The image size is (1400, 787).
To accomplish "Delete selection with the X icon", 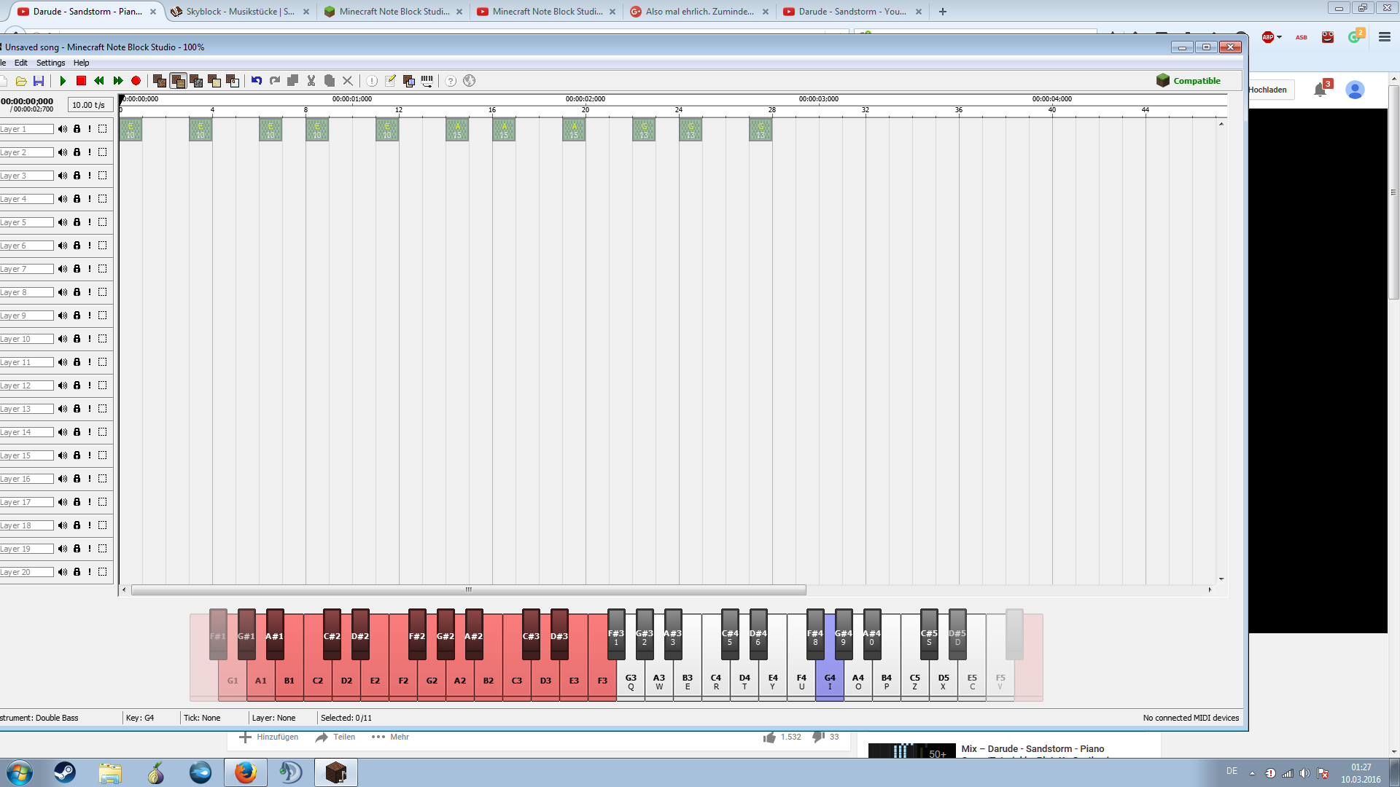I will point(348,81).
